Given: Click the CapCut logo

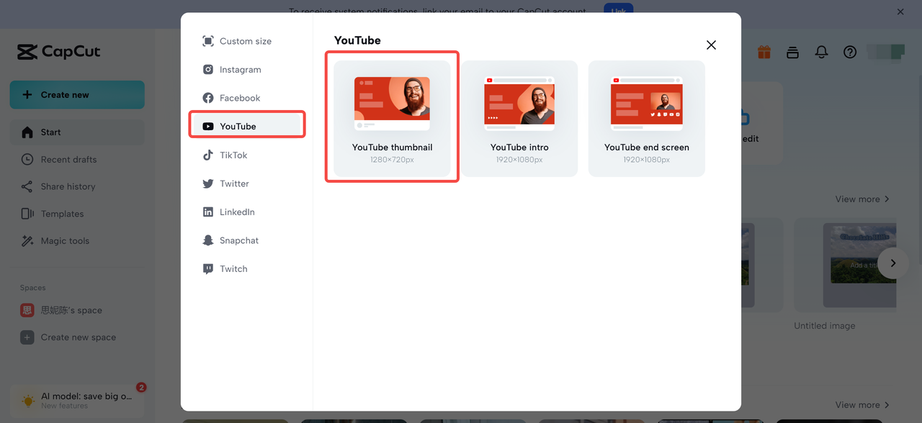Looking at the screenshot, I should [x=59, y=52].
